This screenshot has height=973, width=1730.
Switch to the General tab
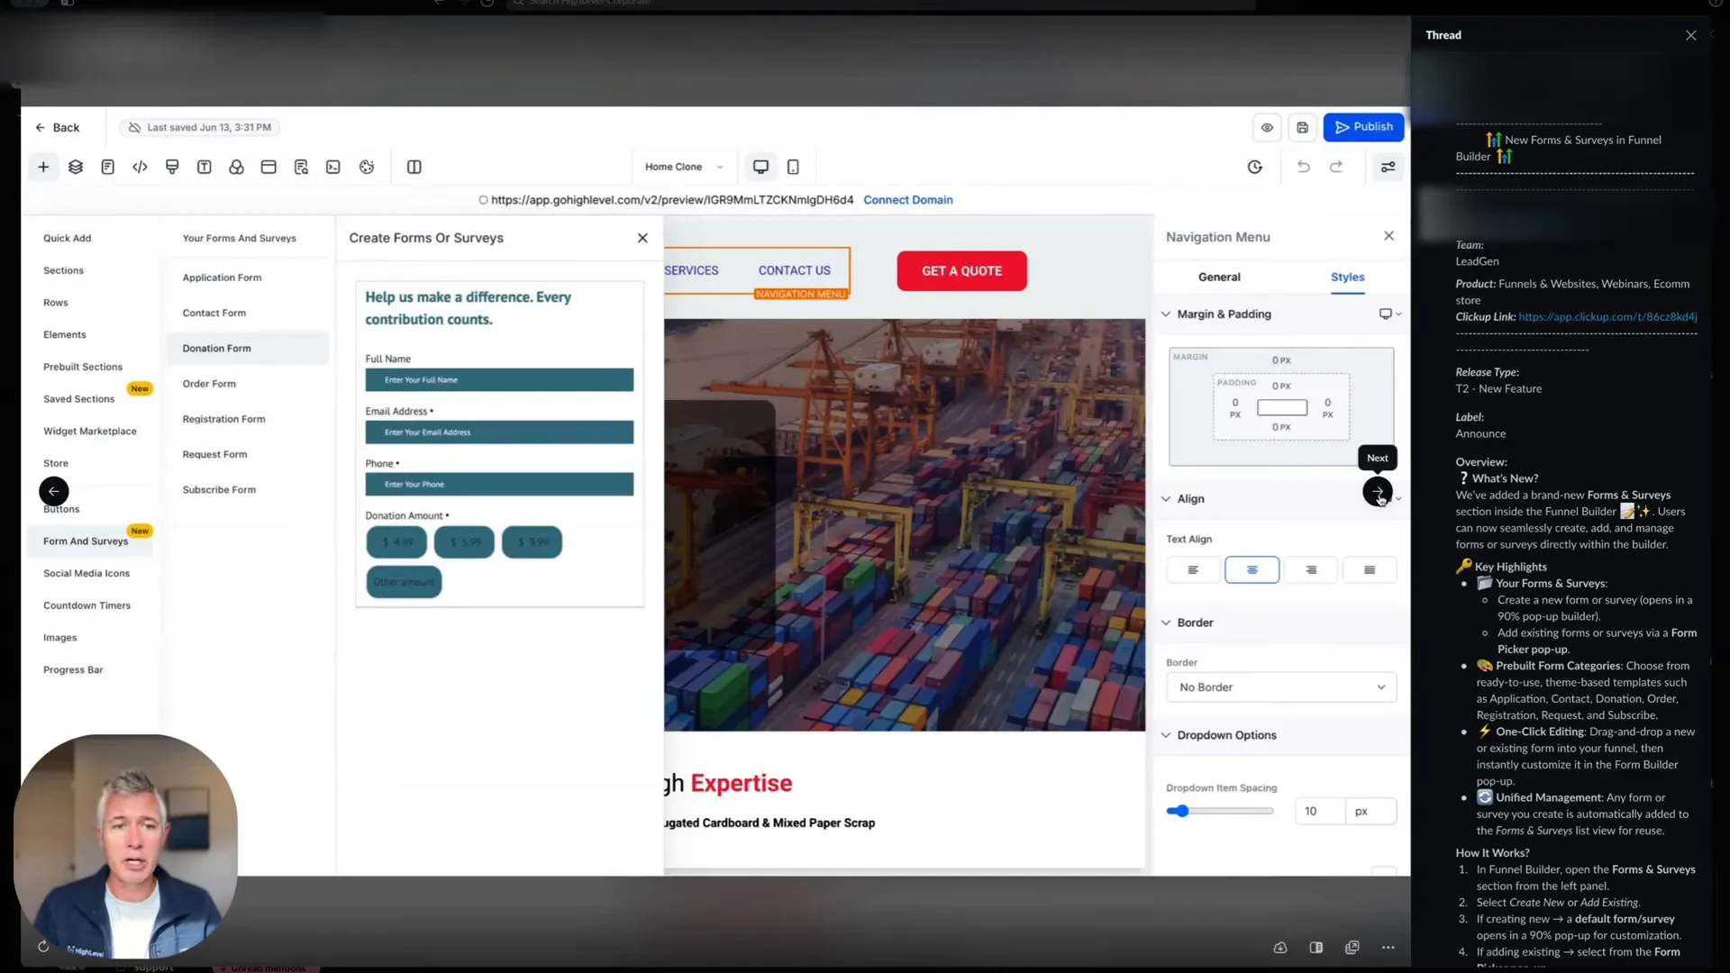pyautogui.click(x=1219, y=277)
